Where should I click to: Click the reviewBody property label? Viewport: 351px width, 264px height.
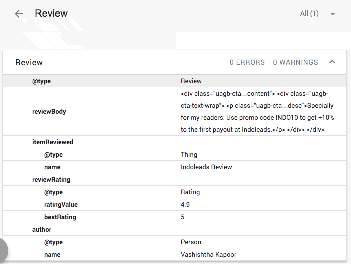(x=49, y=111)
